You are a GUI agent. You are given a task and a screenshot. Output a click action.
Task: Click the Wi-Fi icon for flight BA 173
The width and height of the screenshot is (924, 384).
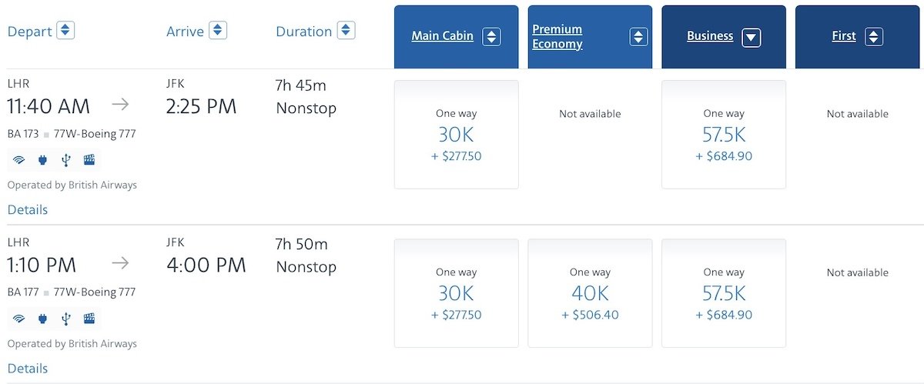click(19, 160)
